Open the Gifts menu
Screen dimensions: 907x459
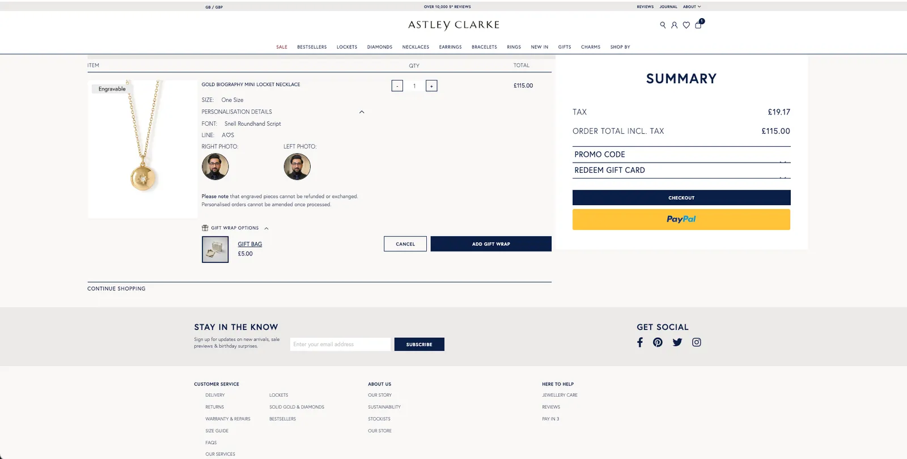(565, 47)
